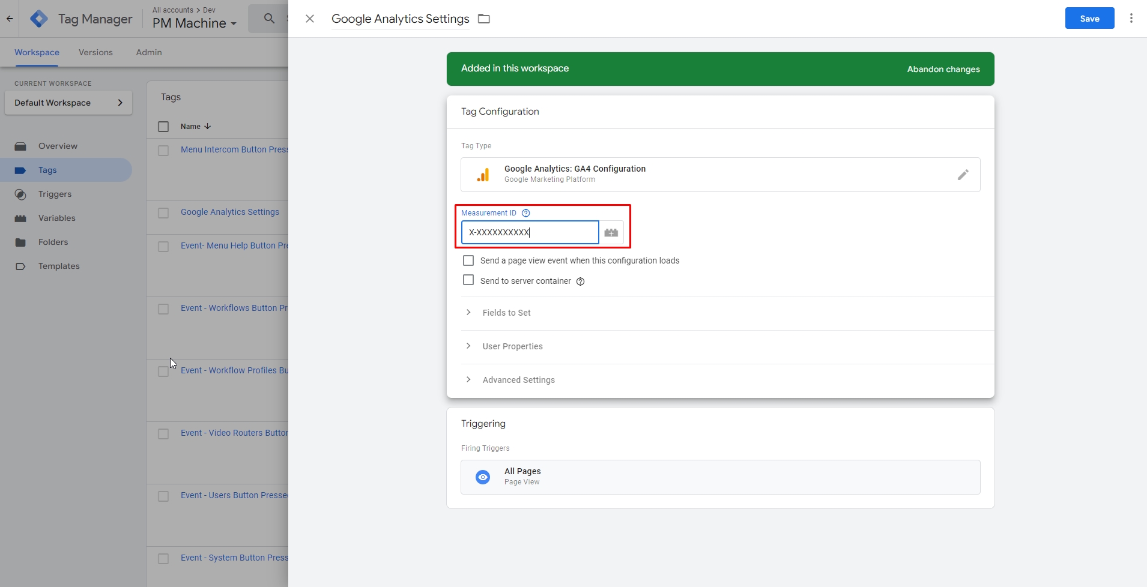Image resolution: width=1147 pixels, height=587 pixels.
Task: Switch to the Versions tab
Action: click(95, 52)
